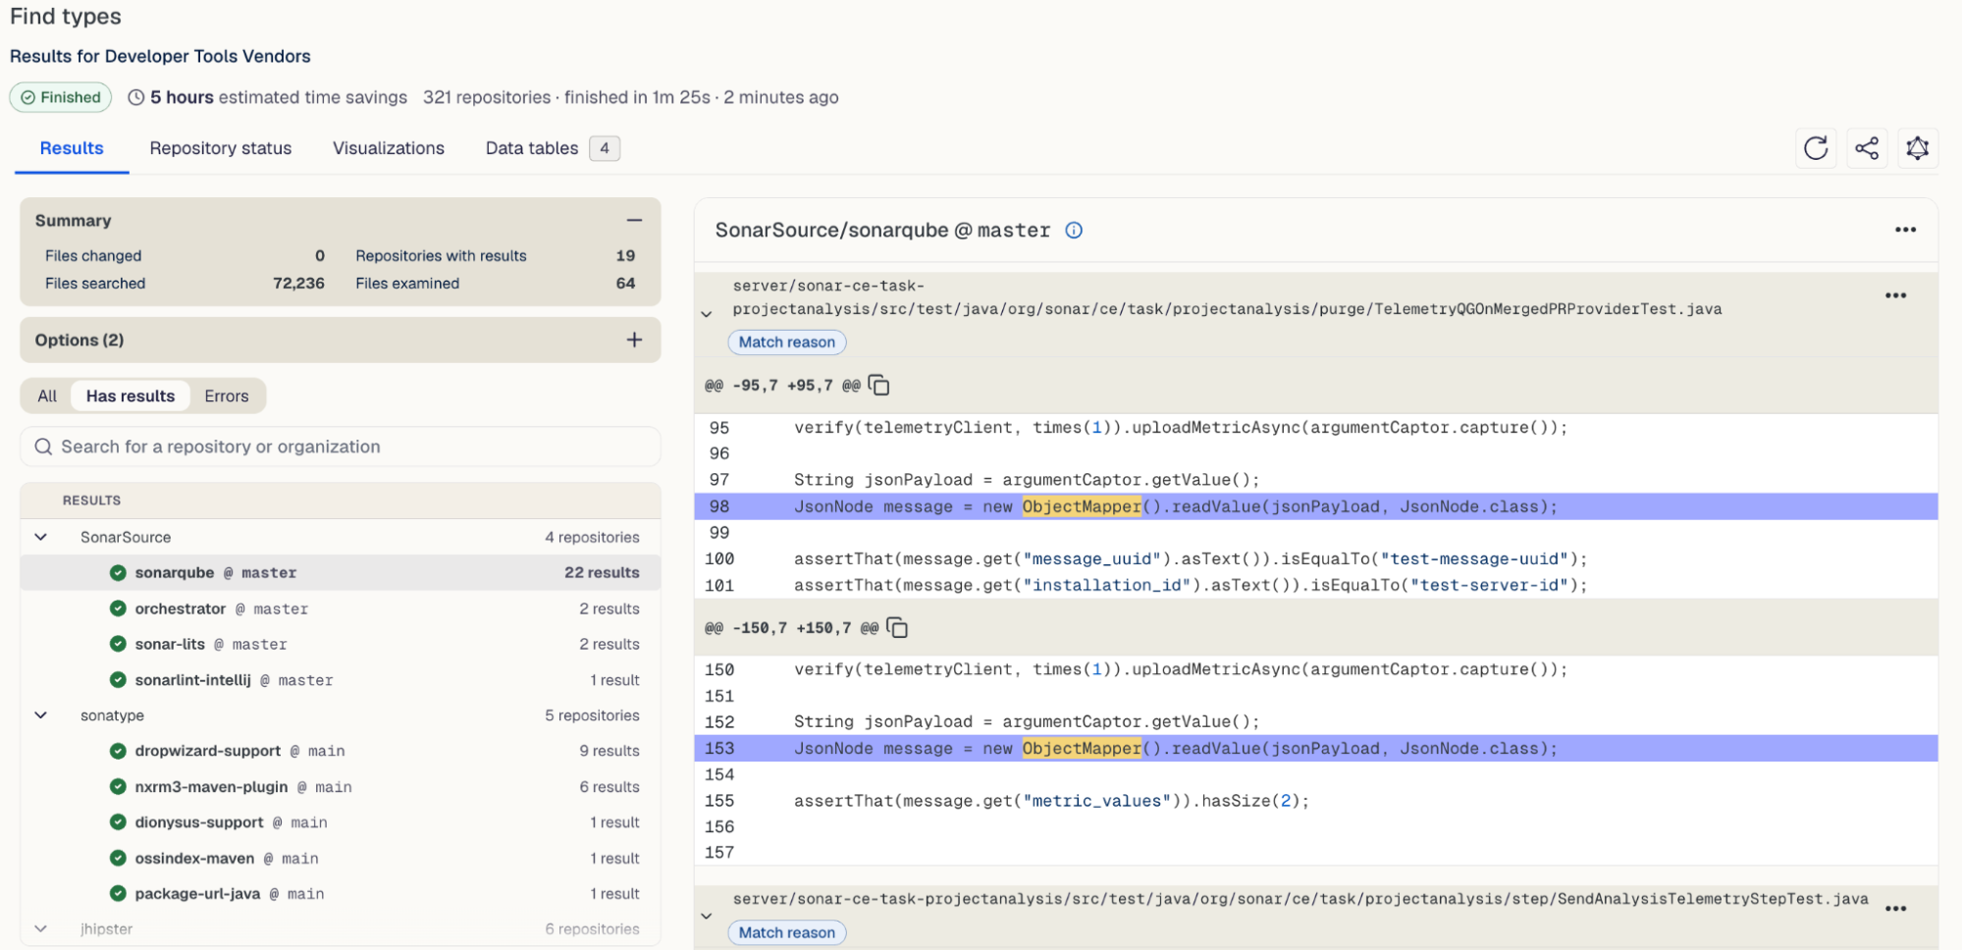Click the green check icon for sonarlint-intellij
The image size is (1962, 951).
(x=118, y=680)
